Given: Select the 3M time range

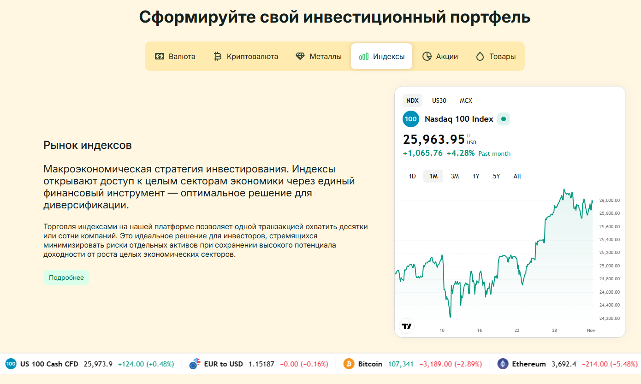Looking at the screenshot, I should point(455,176).
